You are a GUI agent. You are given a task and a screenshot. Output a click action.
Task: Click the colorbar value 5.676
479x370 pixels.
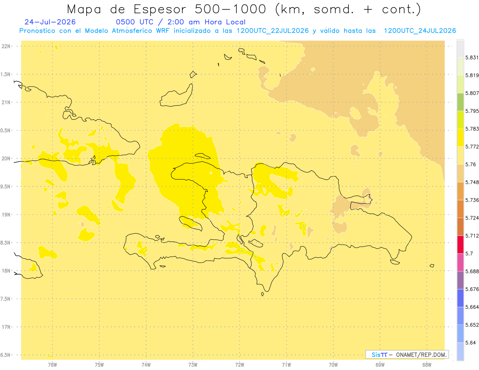[472, 289]
